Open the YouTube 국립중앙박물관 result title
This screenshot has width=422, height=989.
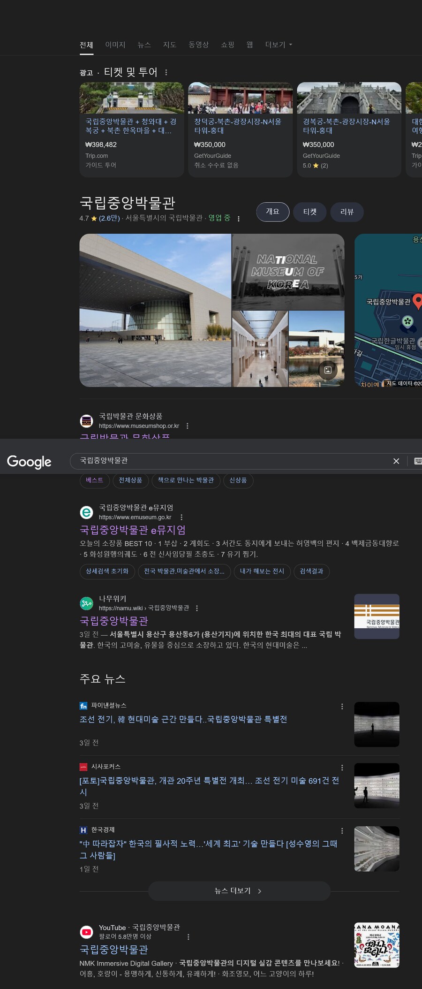pyautogui.click(x=114, y=950)
